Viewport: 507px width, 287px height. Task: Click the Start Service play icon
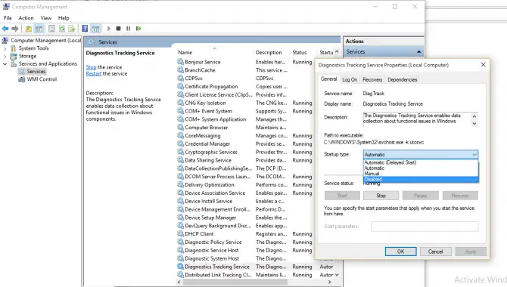(x=109, y=29)
